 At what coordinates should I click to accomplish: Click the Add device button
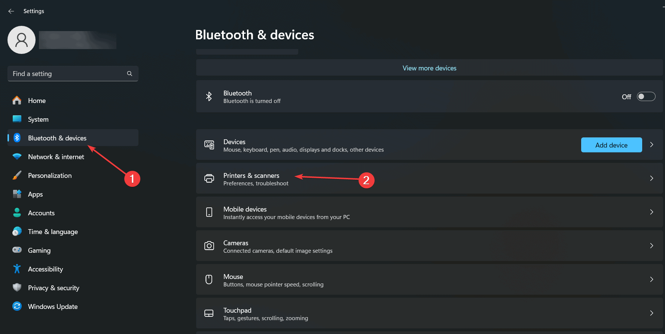click(611, 145)
